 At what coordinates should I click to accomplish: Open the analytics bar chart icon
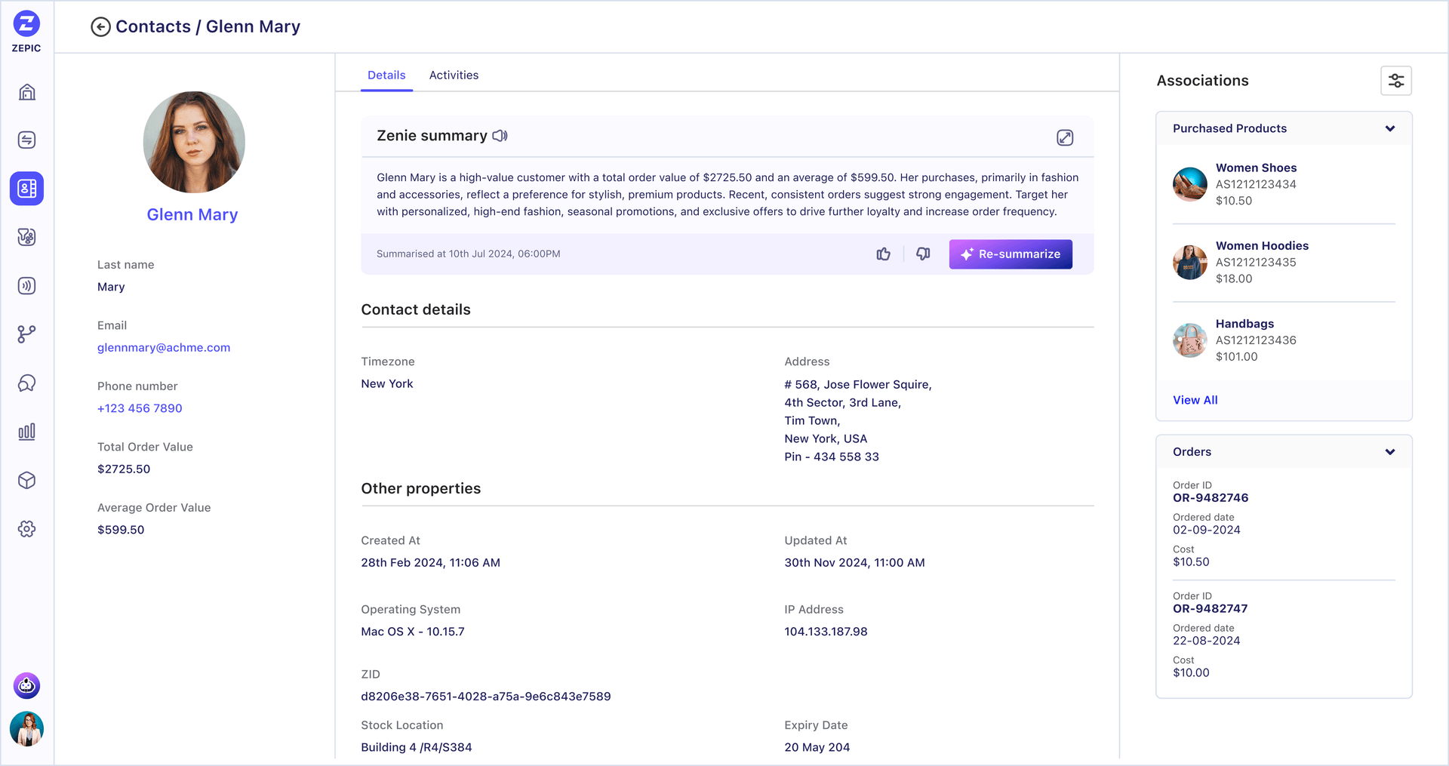click(27, 432)
